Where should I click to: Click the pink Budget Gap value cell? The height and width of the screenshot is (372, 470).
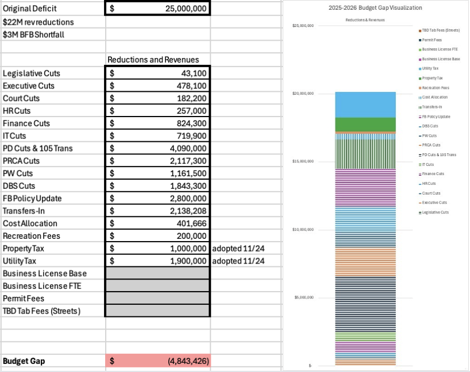coord(158,361)
